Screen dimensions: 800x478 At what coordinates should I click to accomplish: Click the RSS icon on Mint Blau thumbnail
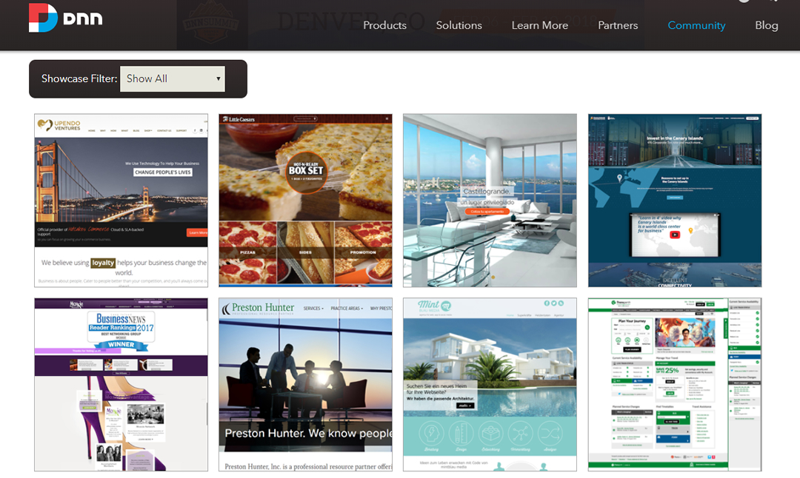(x=561, y=303)
